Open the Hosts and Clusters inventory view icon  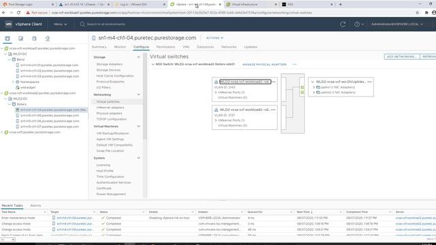[x=7, y=39]
